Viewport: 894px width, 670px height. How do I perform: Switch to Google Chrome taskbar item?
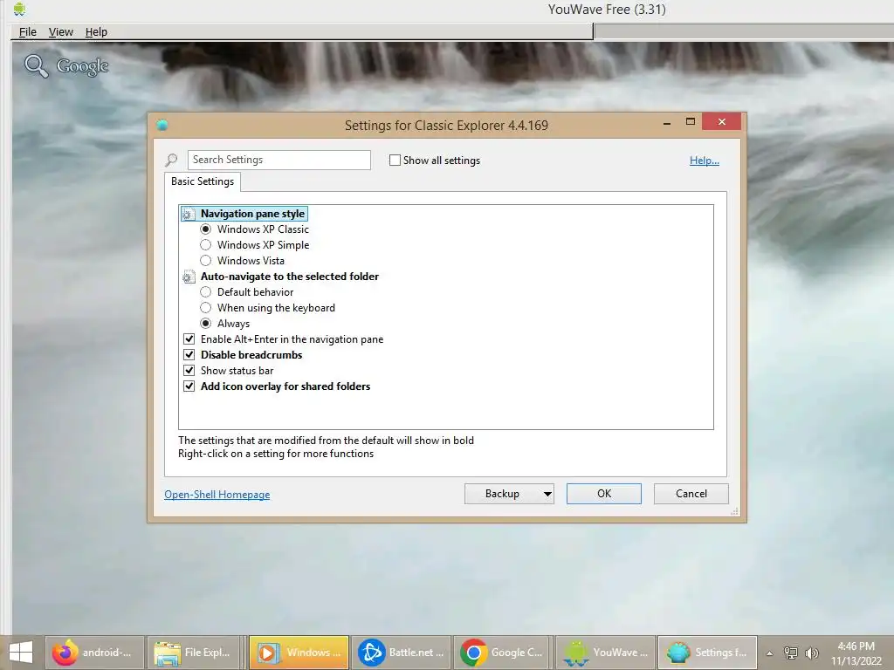coord(503,653)
